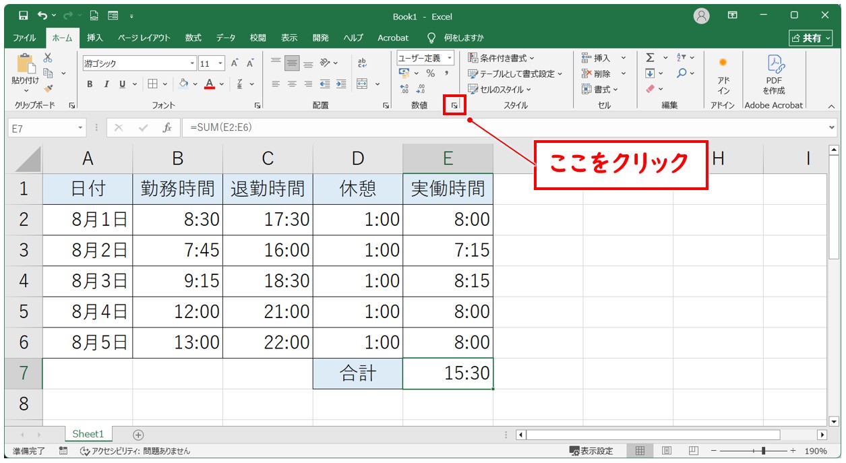Viewport: 846px width, 463px height.
Task: Open the セルのスタイル gallery
Action: click(x=500, y=89)
